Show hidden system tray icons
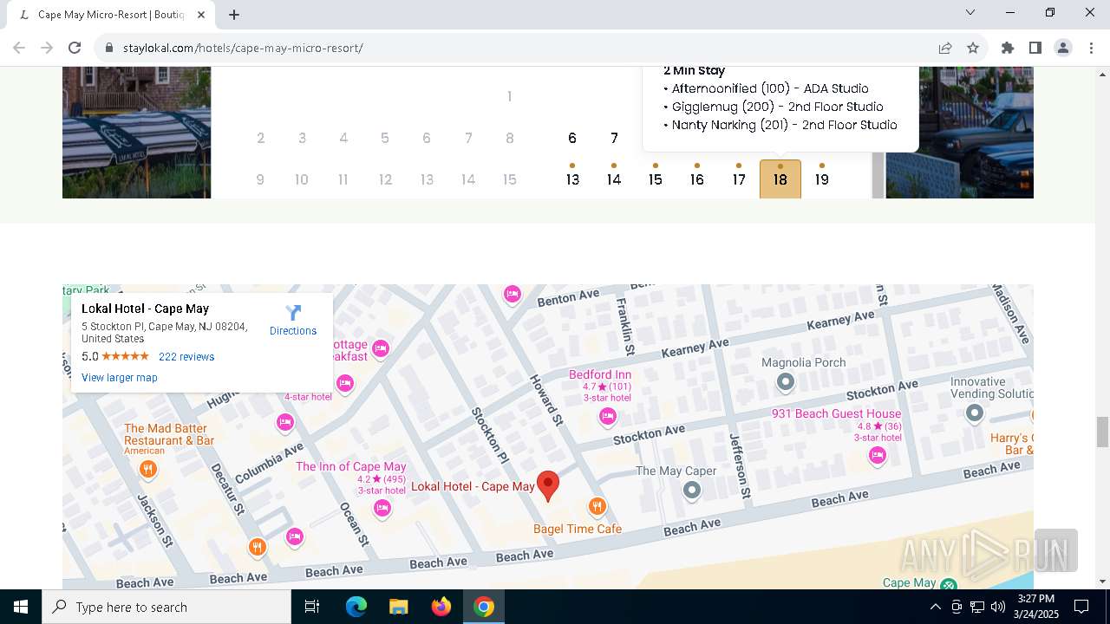 click(x=935, y=607)
